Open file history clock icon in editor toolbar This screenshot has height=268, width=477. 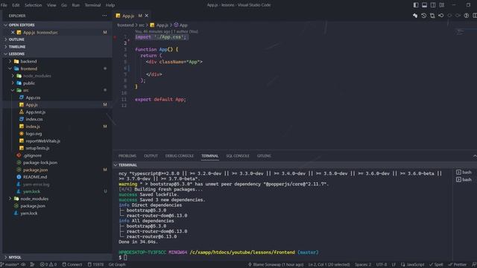pos(424,16)
